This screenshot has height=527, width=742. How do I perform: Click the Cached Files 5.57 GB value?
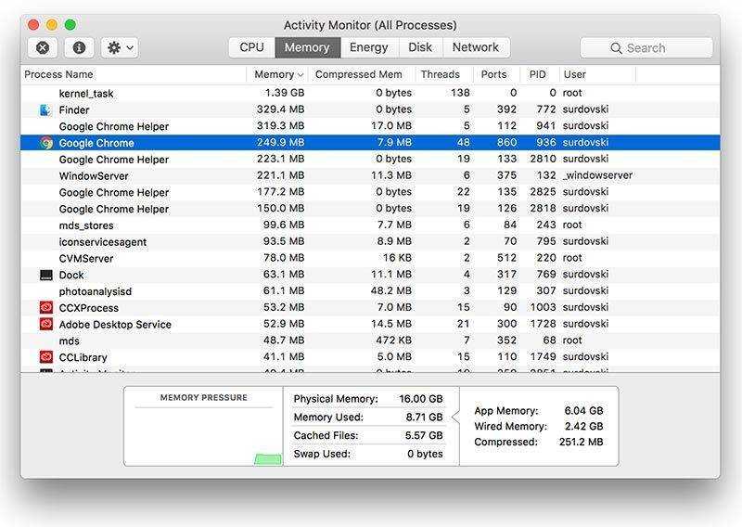424,435
